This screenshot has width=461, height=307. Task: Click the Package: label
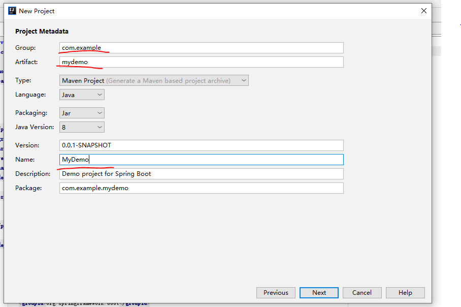coord(28,188)
